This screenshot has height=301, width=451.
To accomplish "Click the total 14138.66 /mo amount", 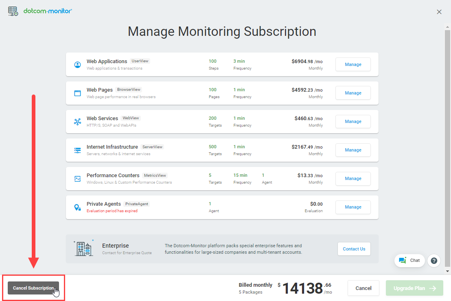I will coord(304,288).
